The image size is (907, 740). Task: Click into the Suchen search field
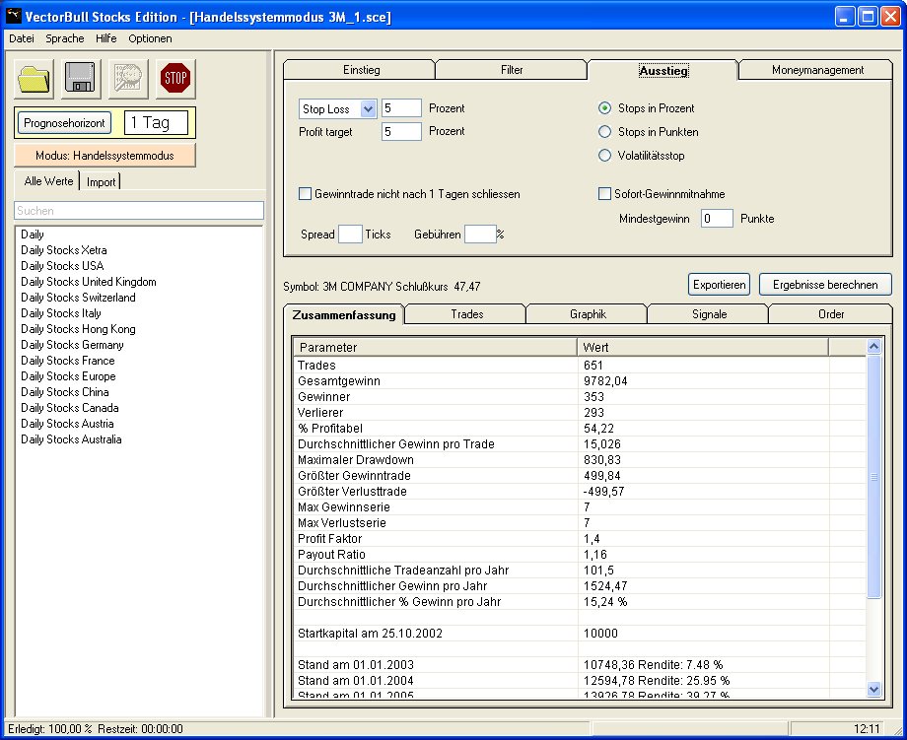coord(139,211)
